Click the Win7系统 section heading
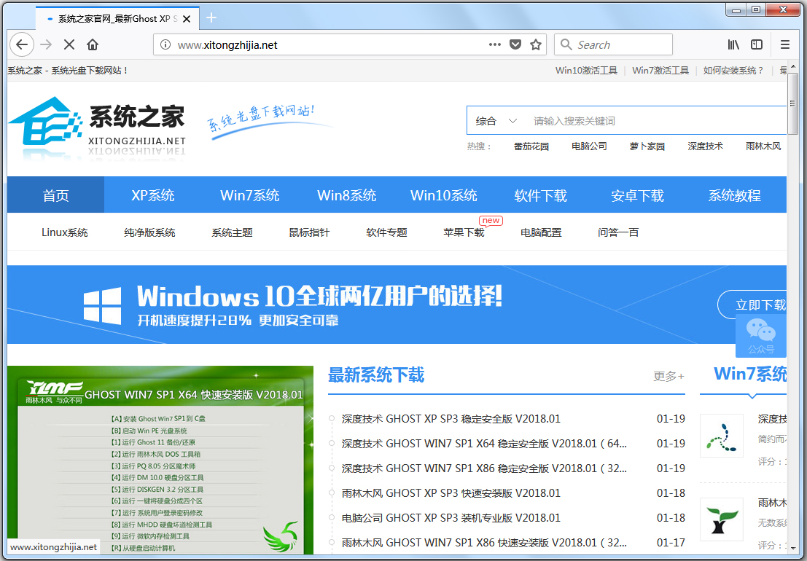The height and width of the screenshot is (561, 807). (750, 374)
